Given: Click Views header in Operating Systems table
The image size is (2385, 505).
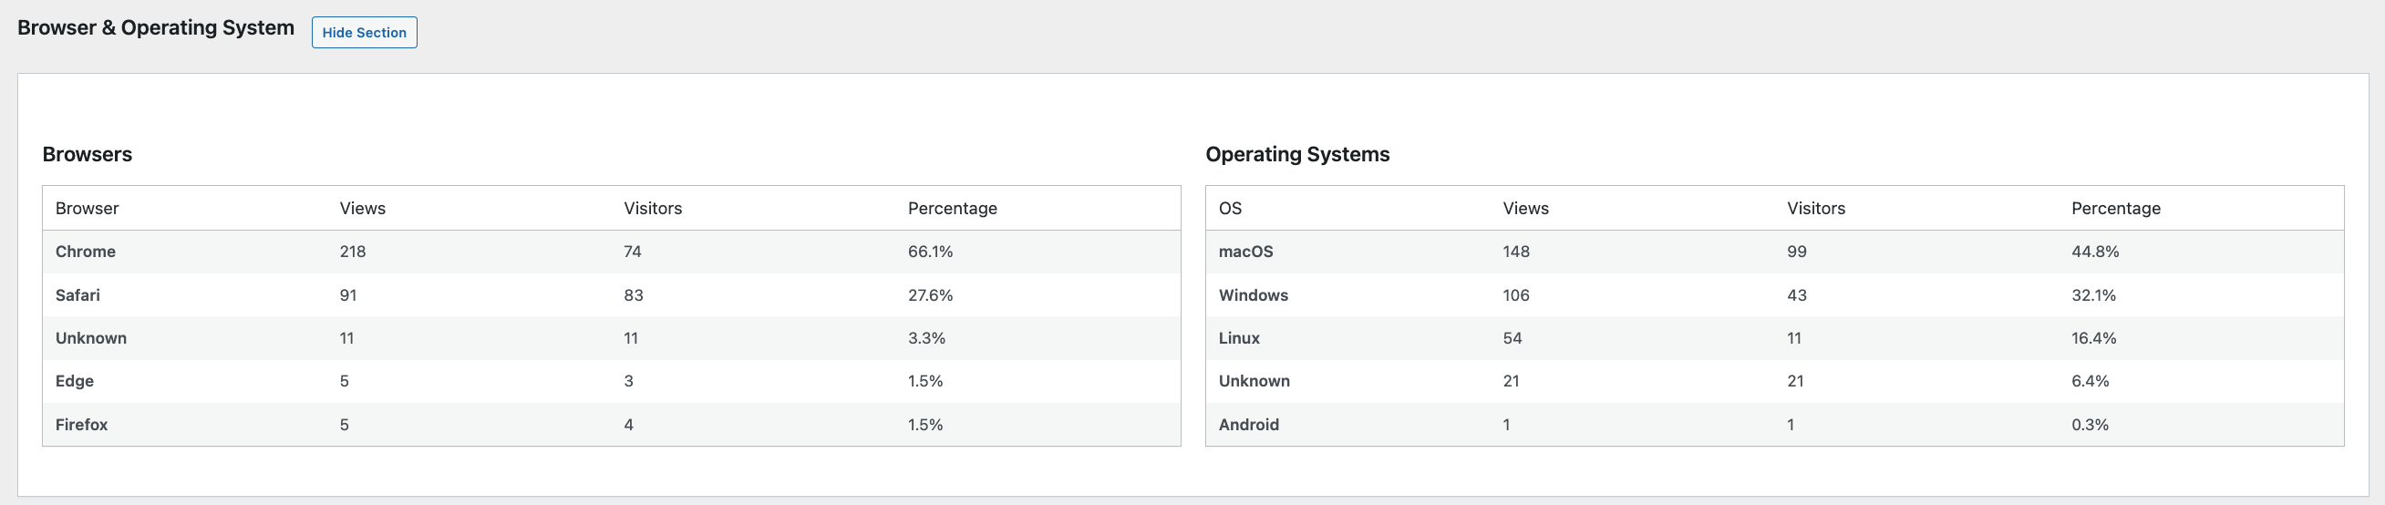Looking at the screenshot, I should coord(1525,208).
